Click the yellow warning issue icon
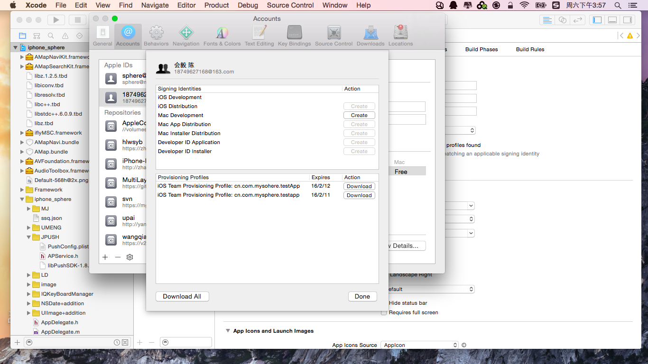 630,36
